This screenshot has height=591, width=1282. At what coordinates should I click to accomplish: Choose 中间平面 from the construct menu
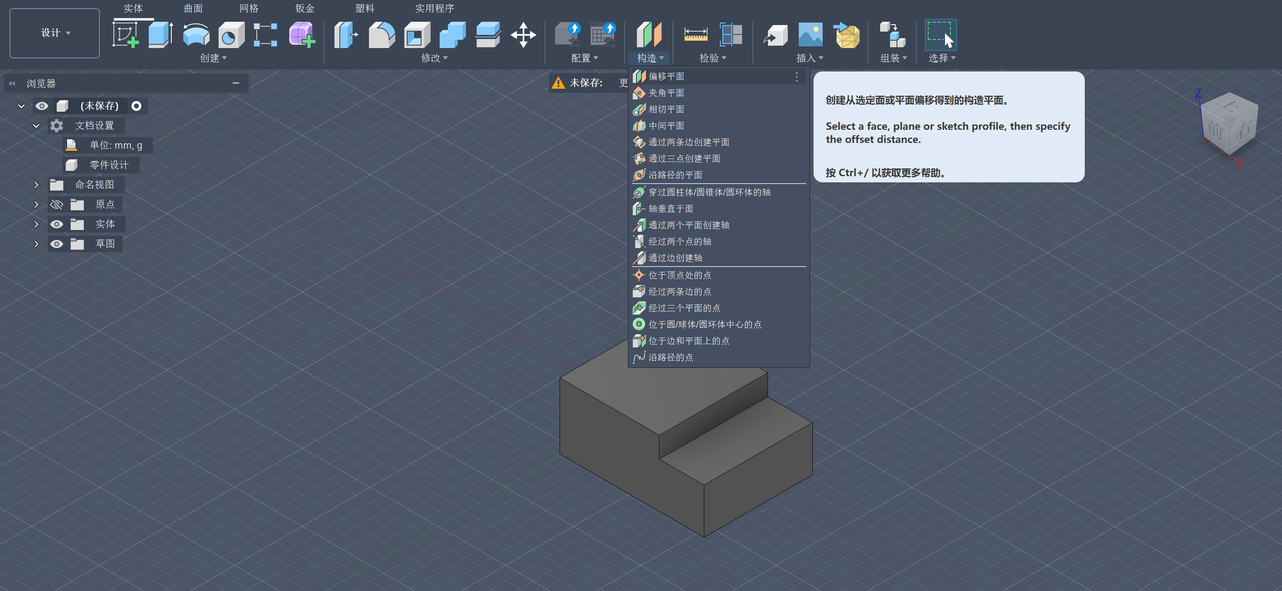pyautogui.click(x=666, y=126)
